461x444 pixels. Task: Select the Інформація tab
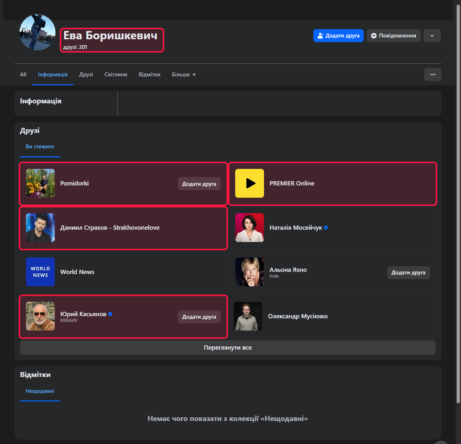(x=53, y=75)
